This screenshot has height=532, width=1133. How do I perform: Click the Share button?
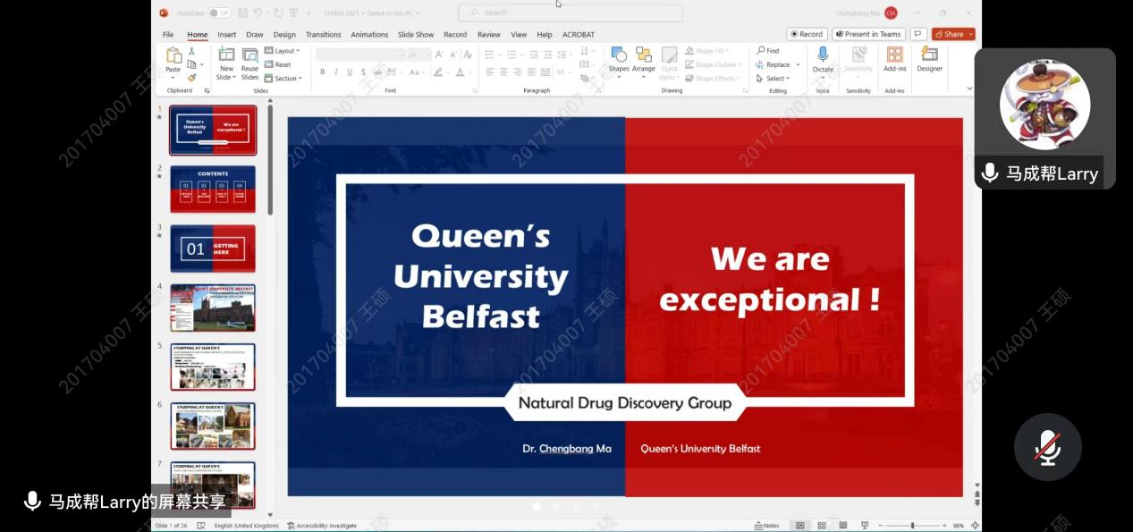click(952, 34)
